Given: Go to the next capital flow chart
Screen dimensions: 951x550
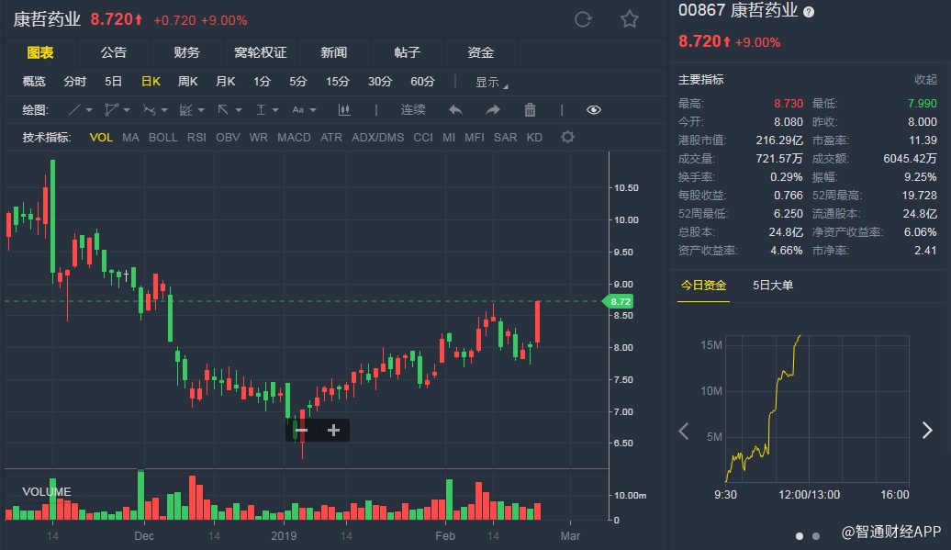Looking at the screenshot, I should click(927, 431).
